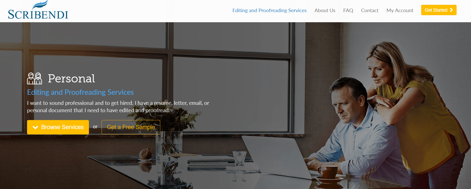Viewport: 471px width, 189px height.
Task: Click the resume description paragraph
Action: 118,107
